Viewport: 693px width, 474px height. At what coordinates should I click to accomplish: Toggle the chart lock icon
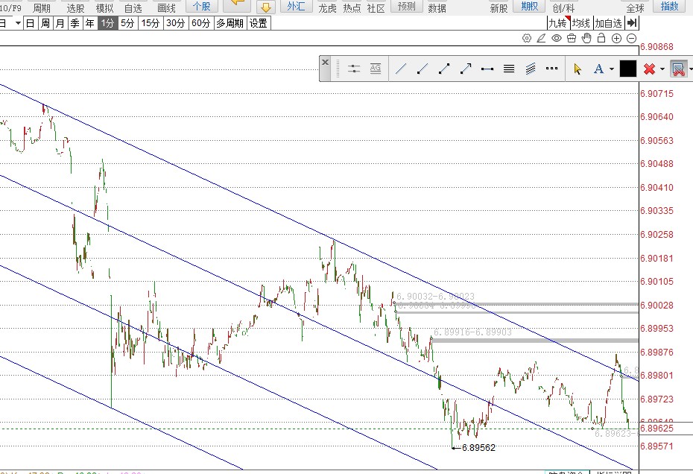click(x=601, y=39)
